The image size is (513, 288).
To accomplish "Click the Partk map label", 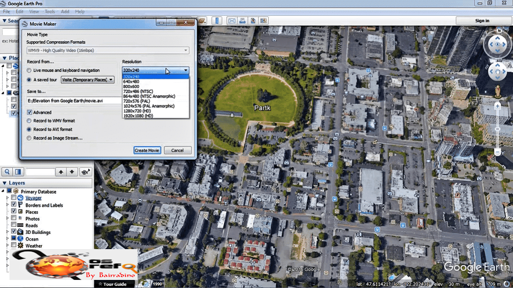I will coord(262,108).
